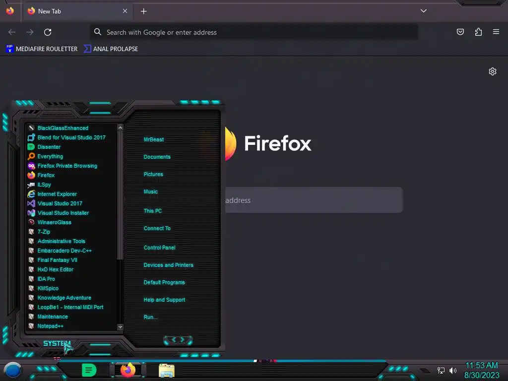Expand the list all tabs chevron
The image size is (508, 381).
point(424,11)
